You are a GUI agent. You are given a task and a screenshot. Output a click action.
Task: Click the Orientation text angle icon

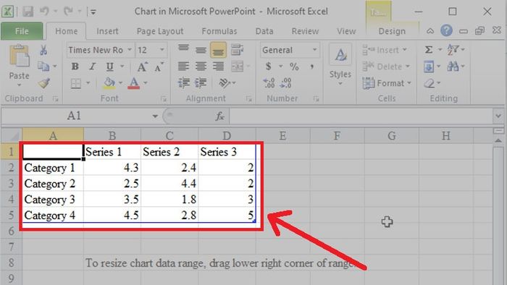[x=225, y=83]
